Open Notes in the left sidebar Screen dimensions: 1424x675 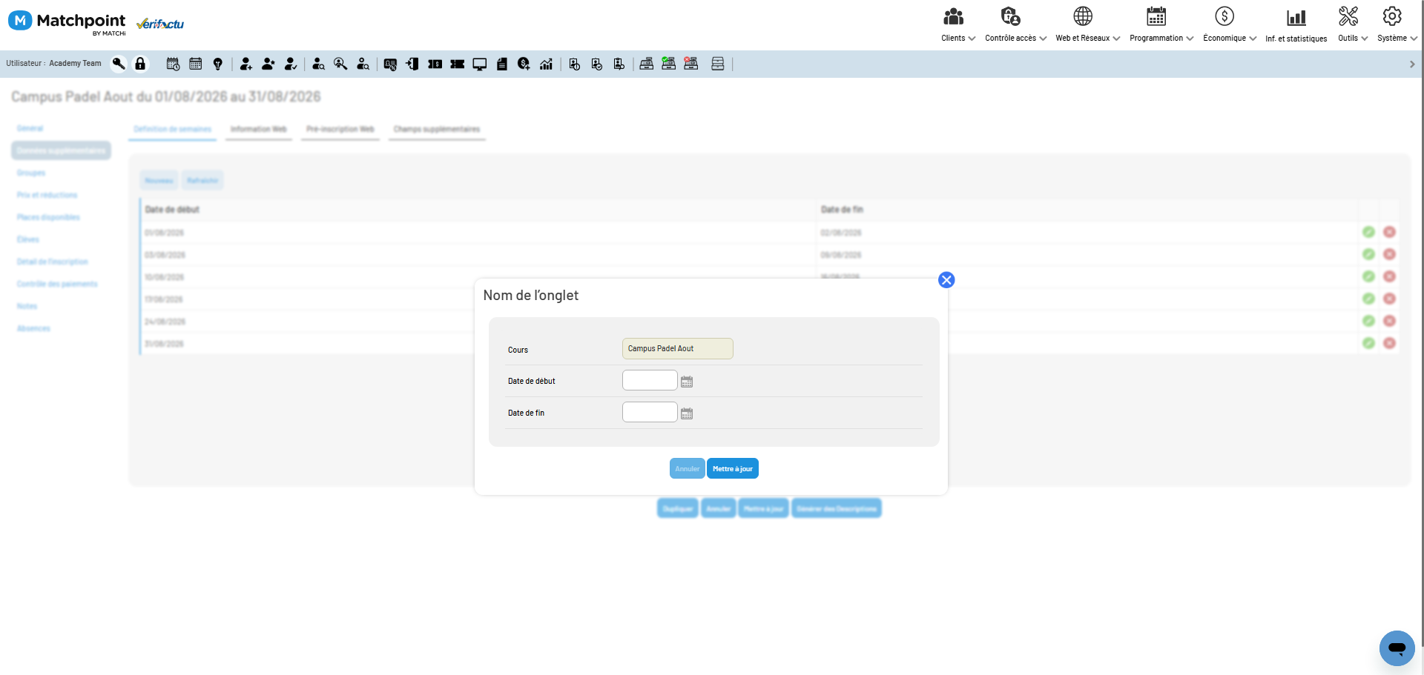[27, 306]
